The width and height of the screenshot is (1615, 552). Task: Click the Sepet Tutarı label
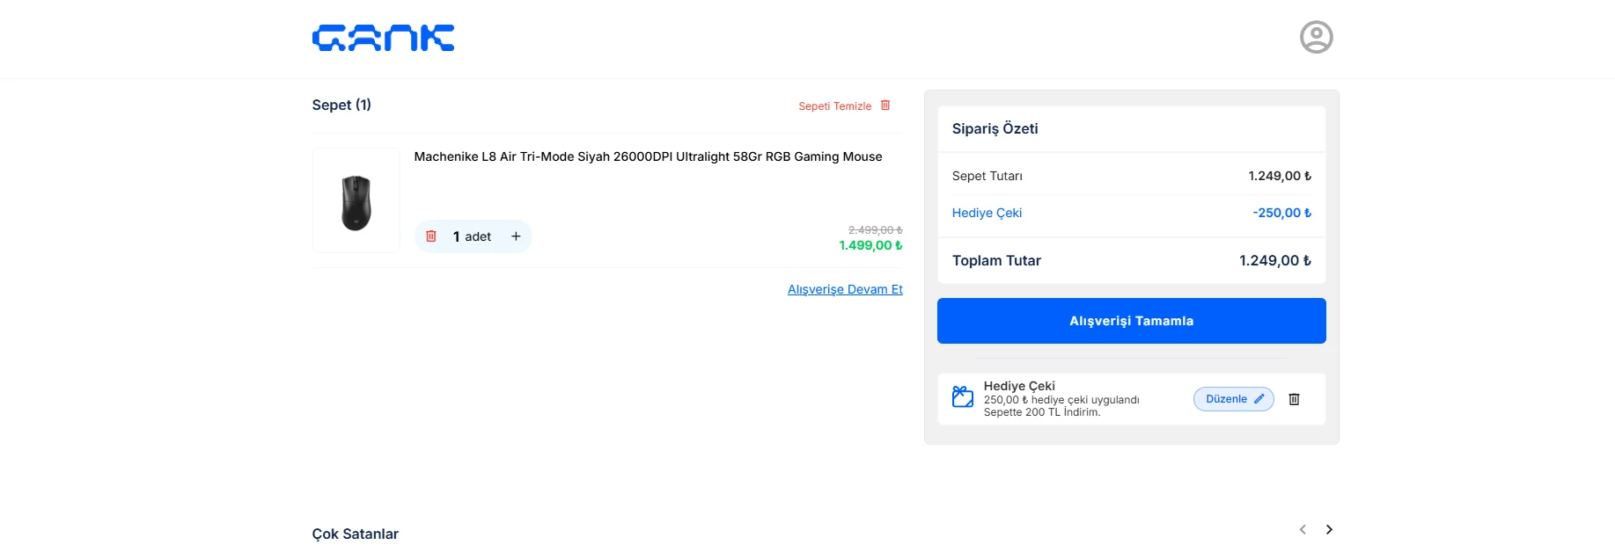point(987,176)
